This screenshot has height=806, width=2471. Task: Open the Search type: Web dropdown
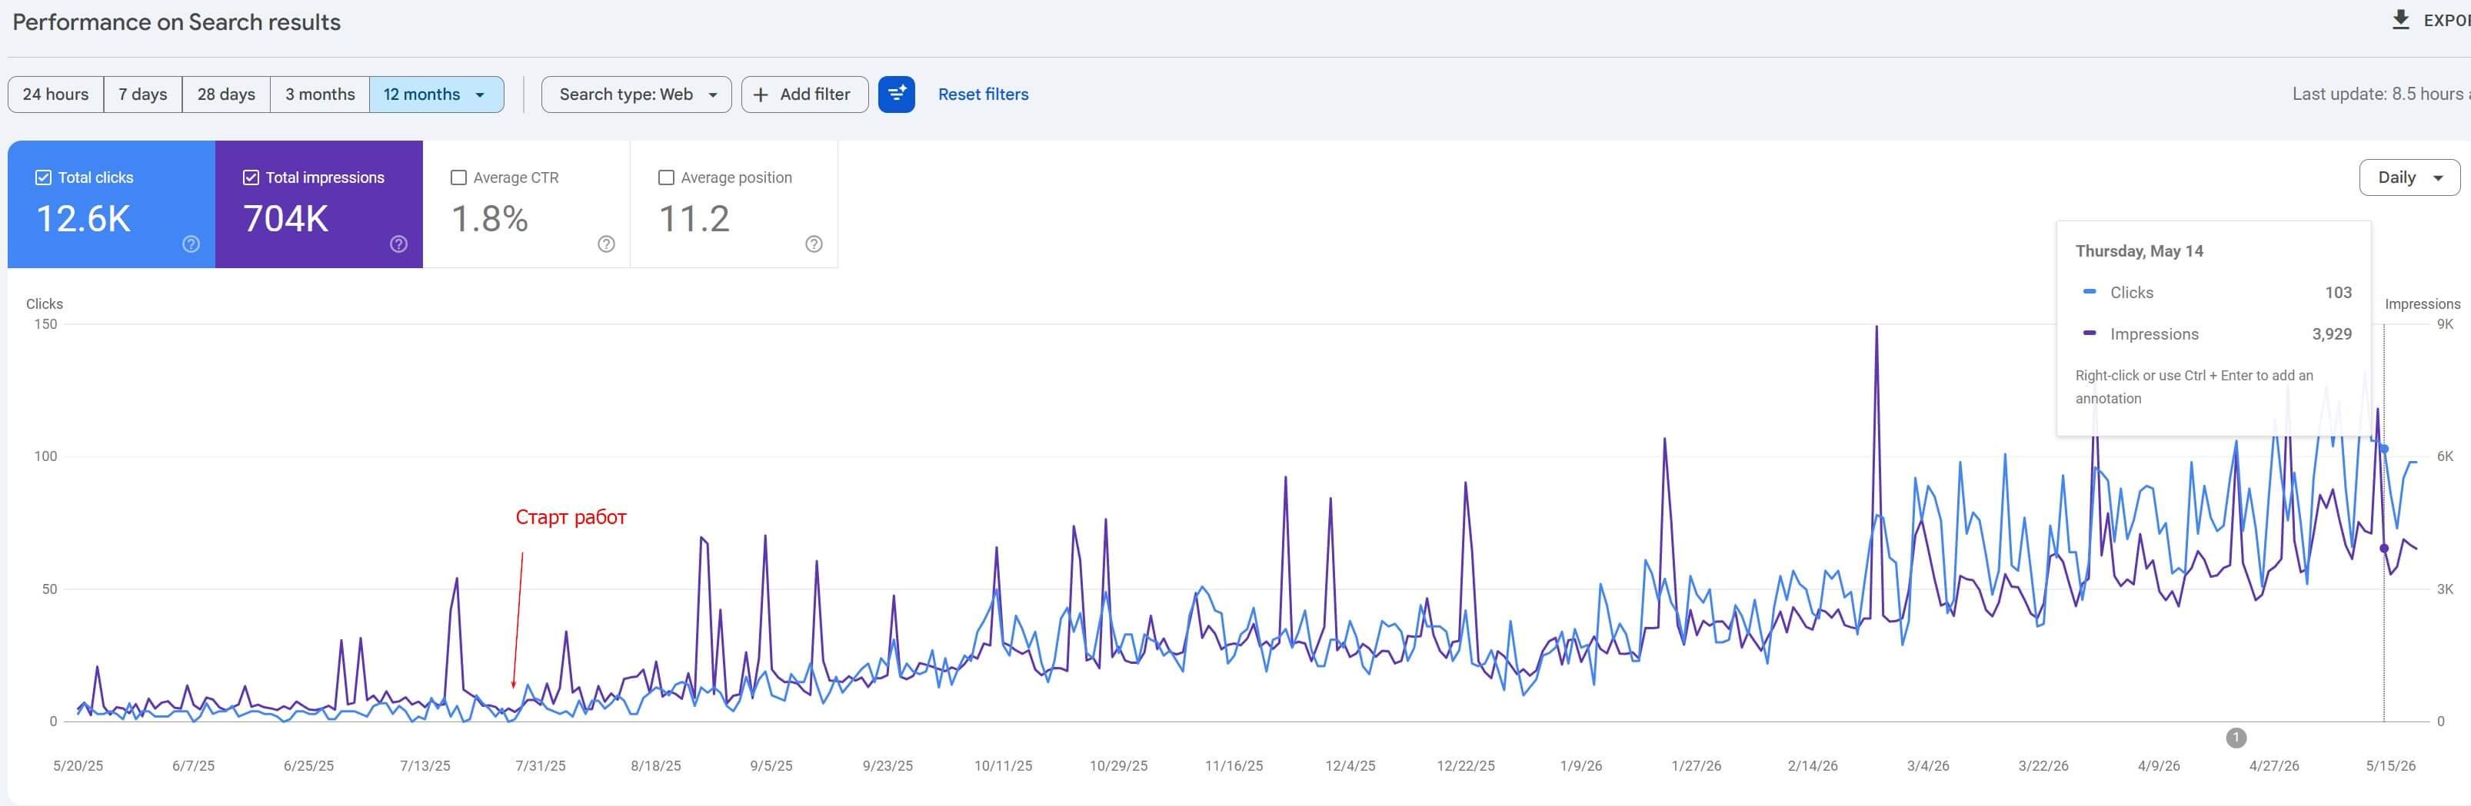point(637,94)
